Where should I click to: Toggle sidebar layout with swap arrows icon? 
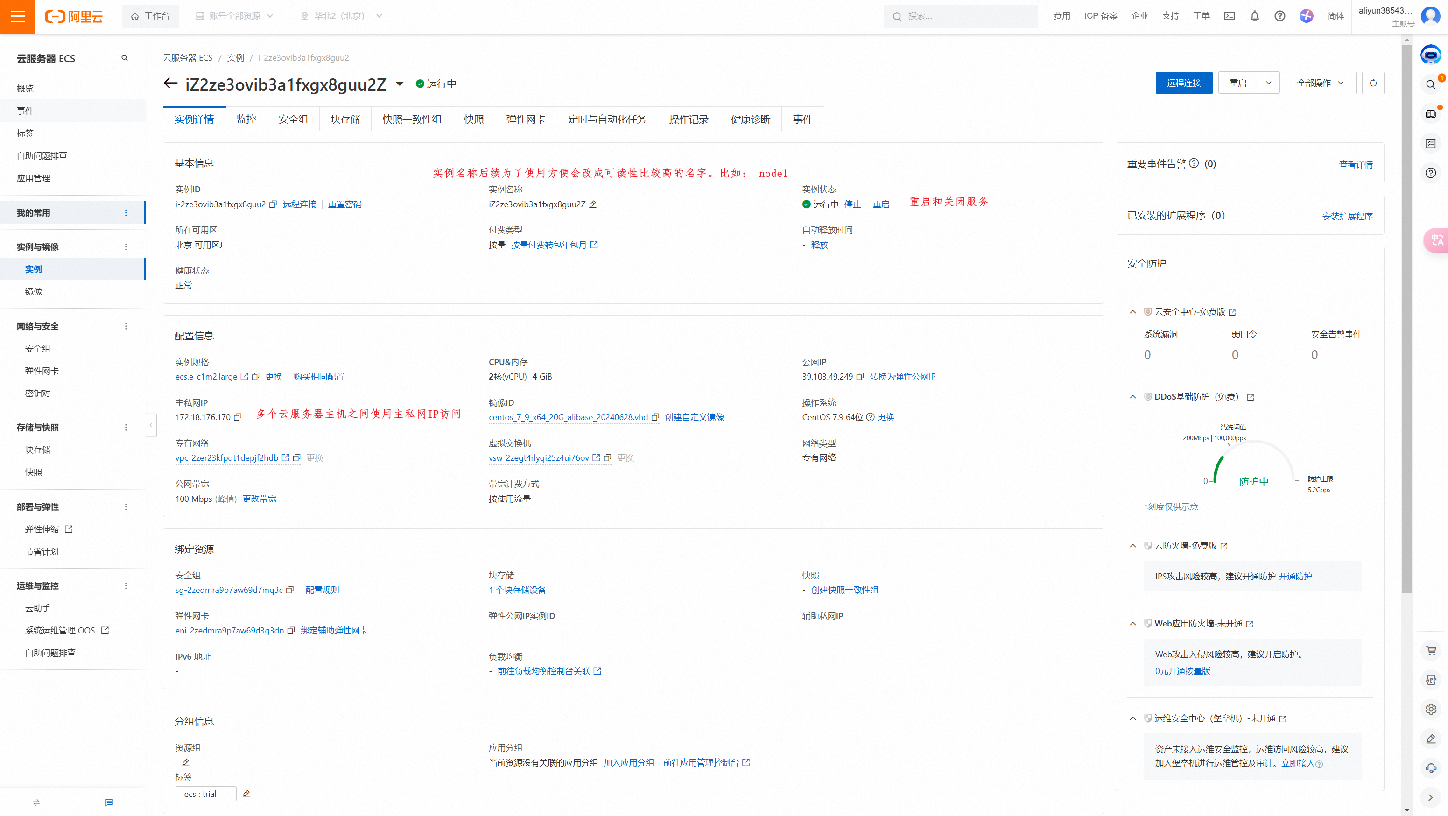36,802
